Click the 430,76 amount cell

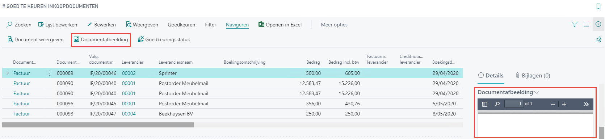(x=352, y=104)
